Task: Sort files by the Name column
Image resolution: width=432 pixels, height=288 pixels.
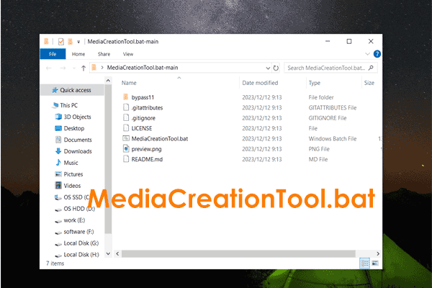Action: pyautogui.click(x=130, y=83)
